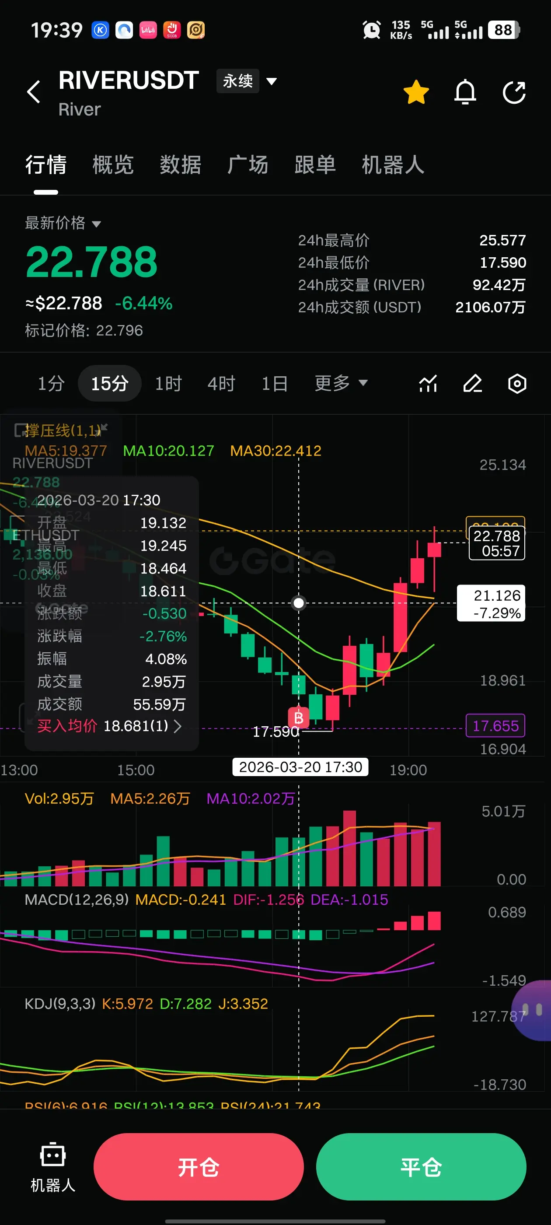The image size is (551, 1225).
Task: Open 买入均价 18.681(1) detail chevron
Action: coord(178,726)
